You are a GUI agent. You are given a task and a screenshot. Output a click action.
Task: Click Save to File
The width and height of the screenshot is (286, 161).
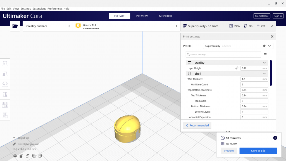258,151
